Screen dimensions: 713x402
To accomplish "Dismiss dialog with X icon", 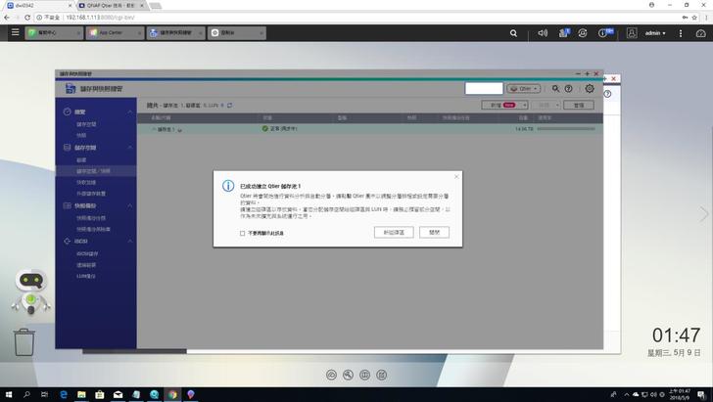I will coord(456,177).
